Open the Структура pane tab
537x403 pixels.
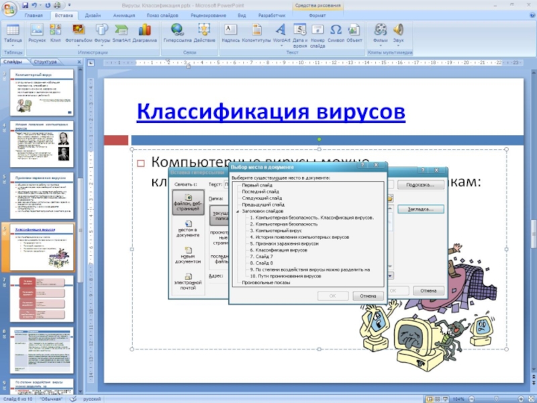coord(46,62)
